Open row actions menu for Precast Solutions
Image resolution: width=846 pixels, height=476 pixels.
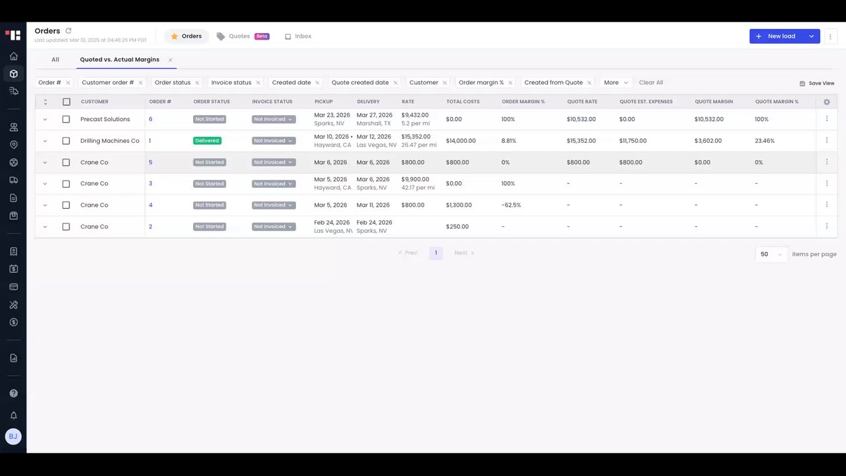pos(827,119)
